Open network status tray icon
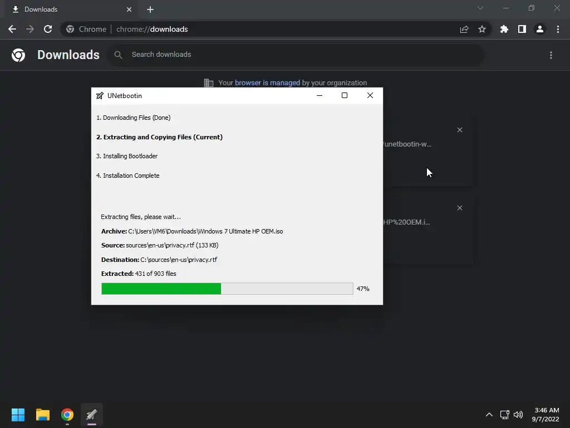Image resolution: width=570 pixels, height=428 pixels. [504, 415]
